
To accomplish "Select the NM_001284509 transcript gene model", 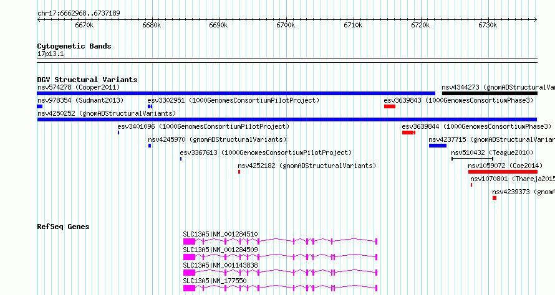I will click(281, 257).
